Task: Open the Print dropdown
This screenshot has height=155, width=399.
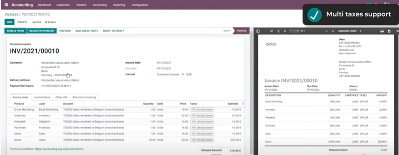Action: click(37, 22)
